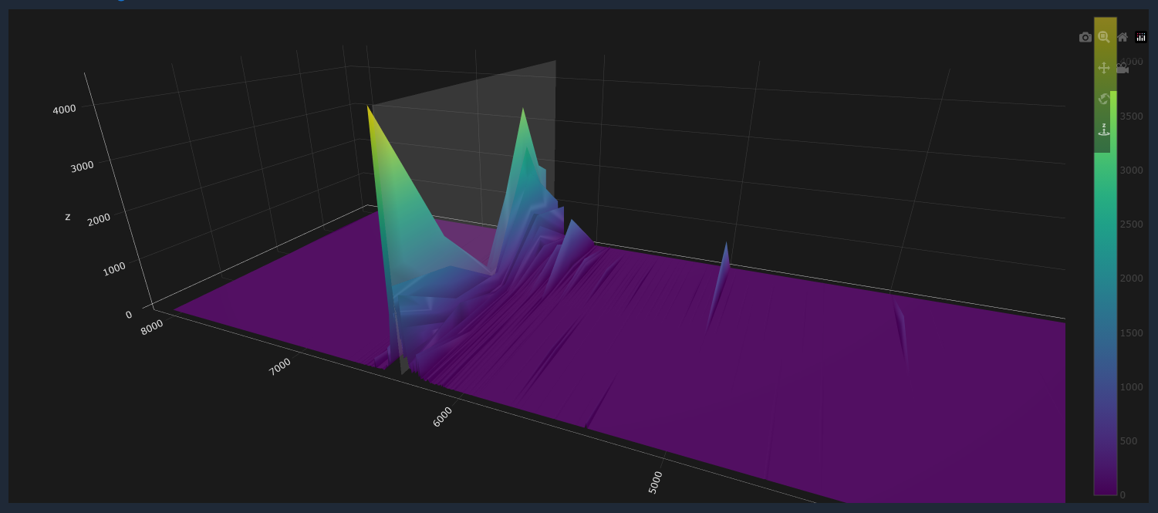The image size is (1158, 513).
Task: Reset camera with the home icon
Action: 1123,37
